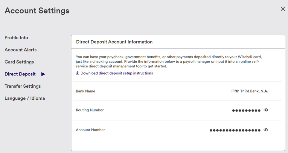
Task: Click the arrow next to Direct Deposit
Action: [43, 74]
